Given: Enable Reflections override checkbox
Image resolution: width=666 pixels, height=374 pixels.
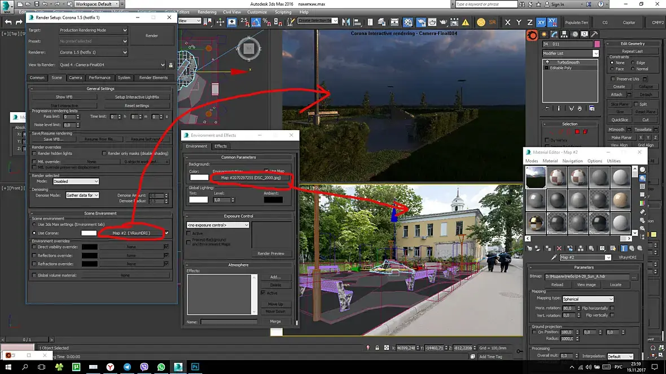Looking at the screenshot, I should [34, 255].
